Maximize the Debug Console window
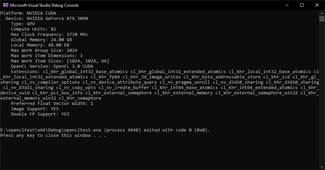325x170 pixels. 302,5
